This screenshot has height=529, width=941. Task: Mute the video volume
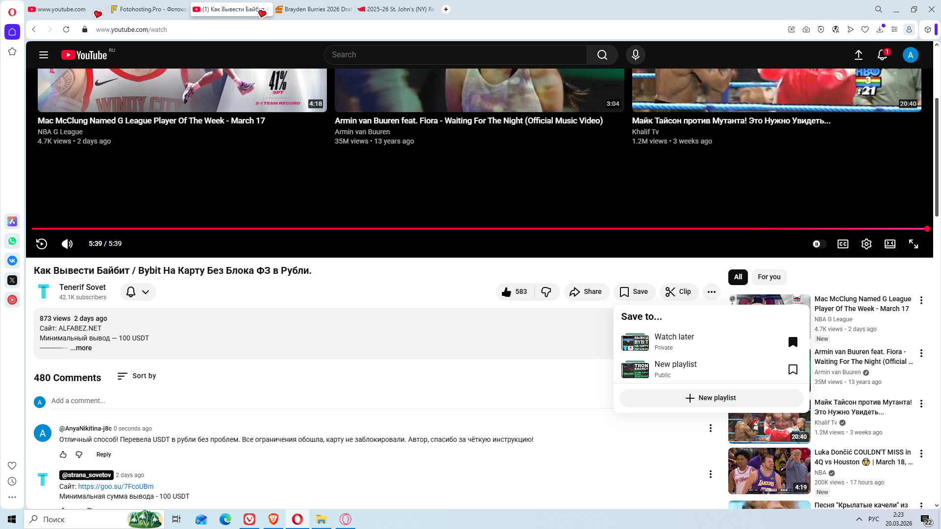click(67, 244)
